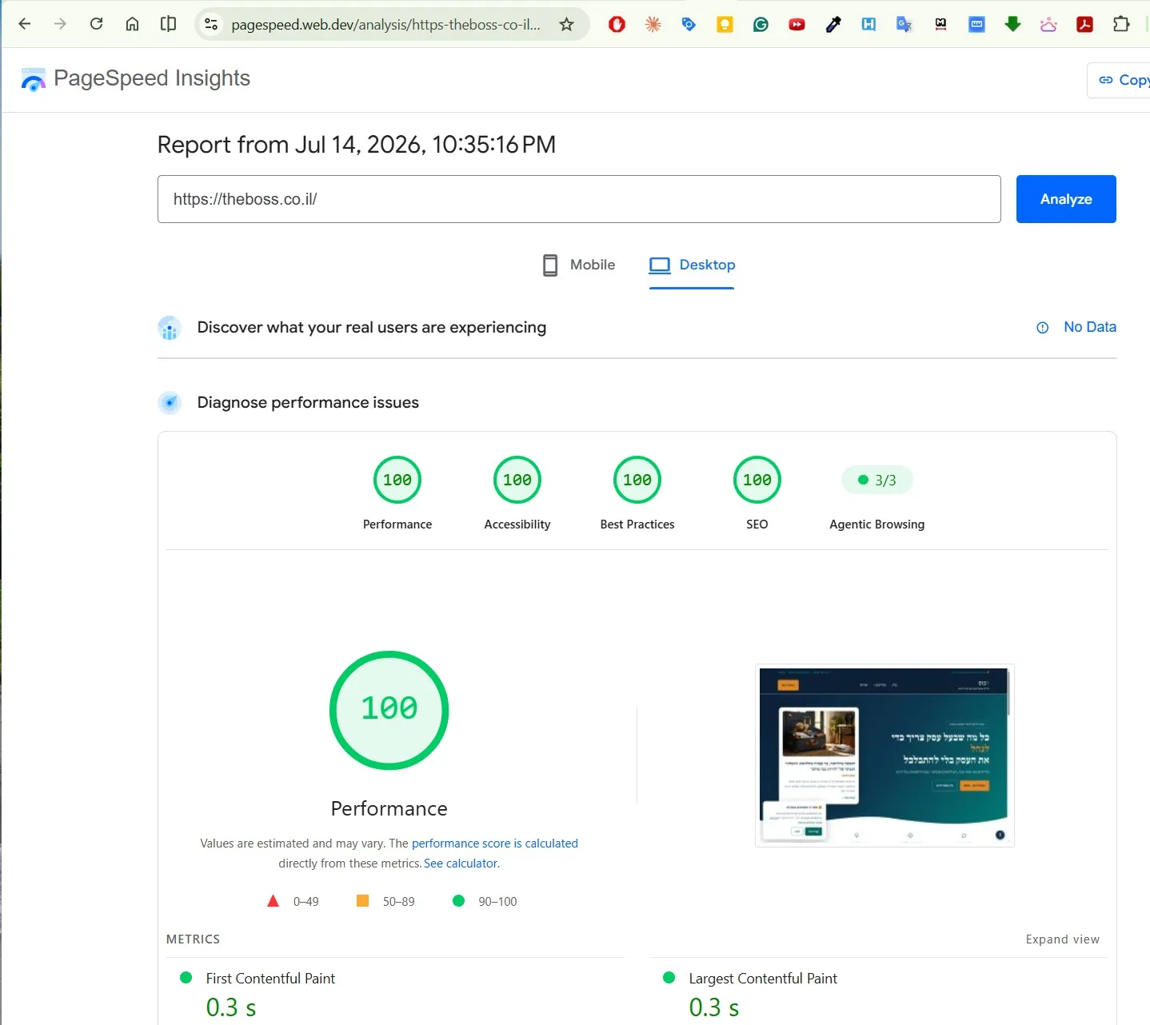This screenshot has width=1150, height=1025.
Task: Open the pink cloud extension icon
Action: [1048, 25]
